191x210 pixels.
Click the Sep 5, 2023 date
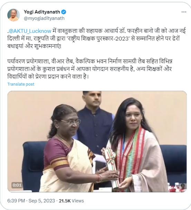(x=42, y=201)
